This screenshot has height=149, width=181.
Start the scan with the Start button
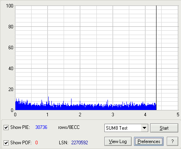164,128
